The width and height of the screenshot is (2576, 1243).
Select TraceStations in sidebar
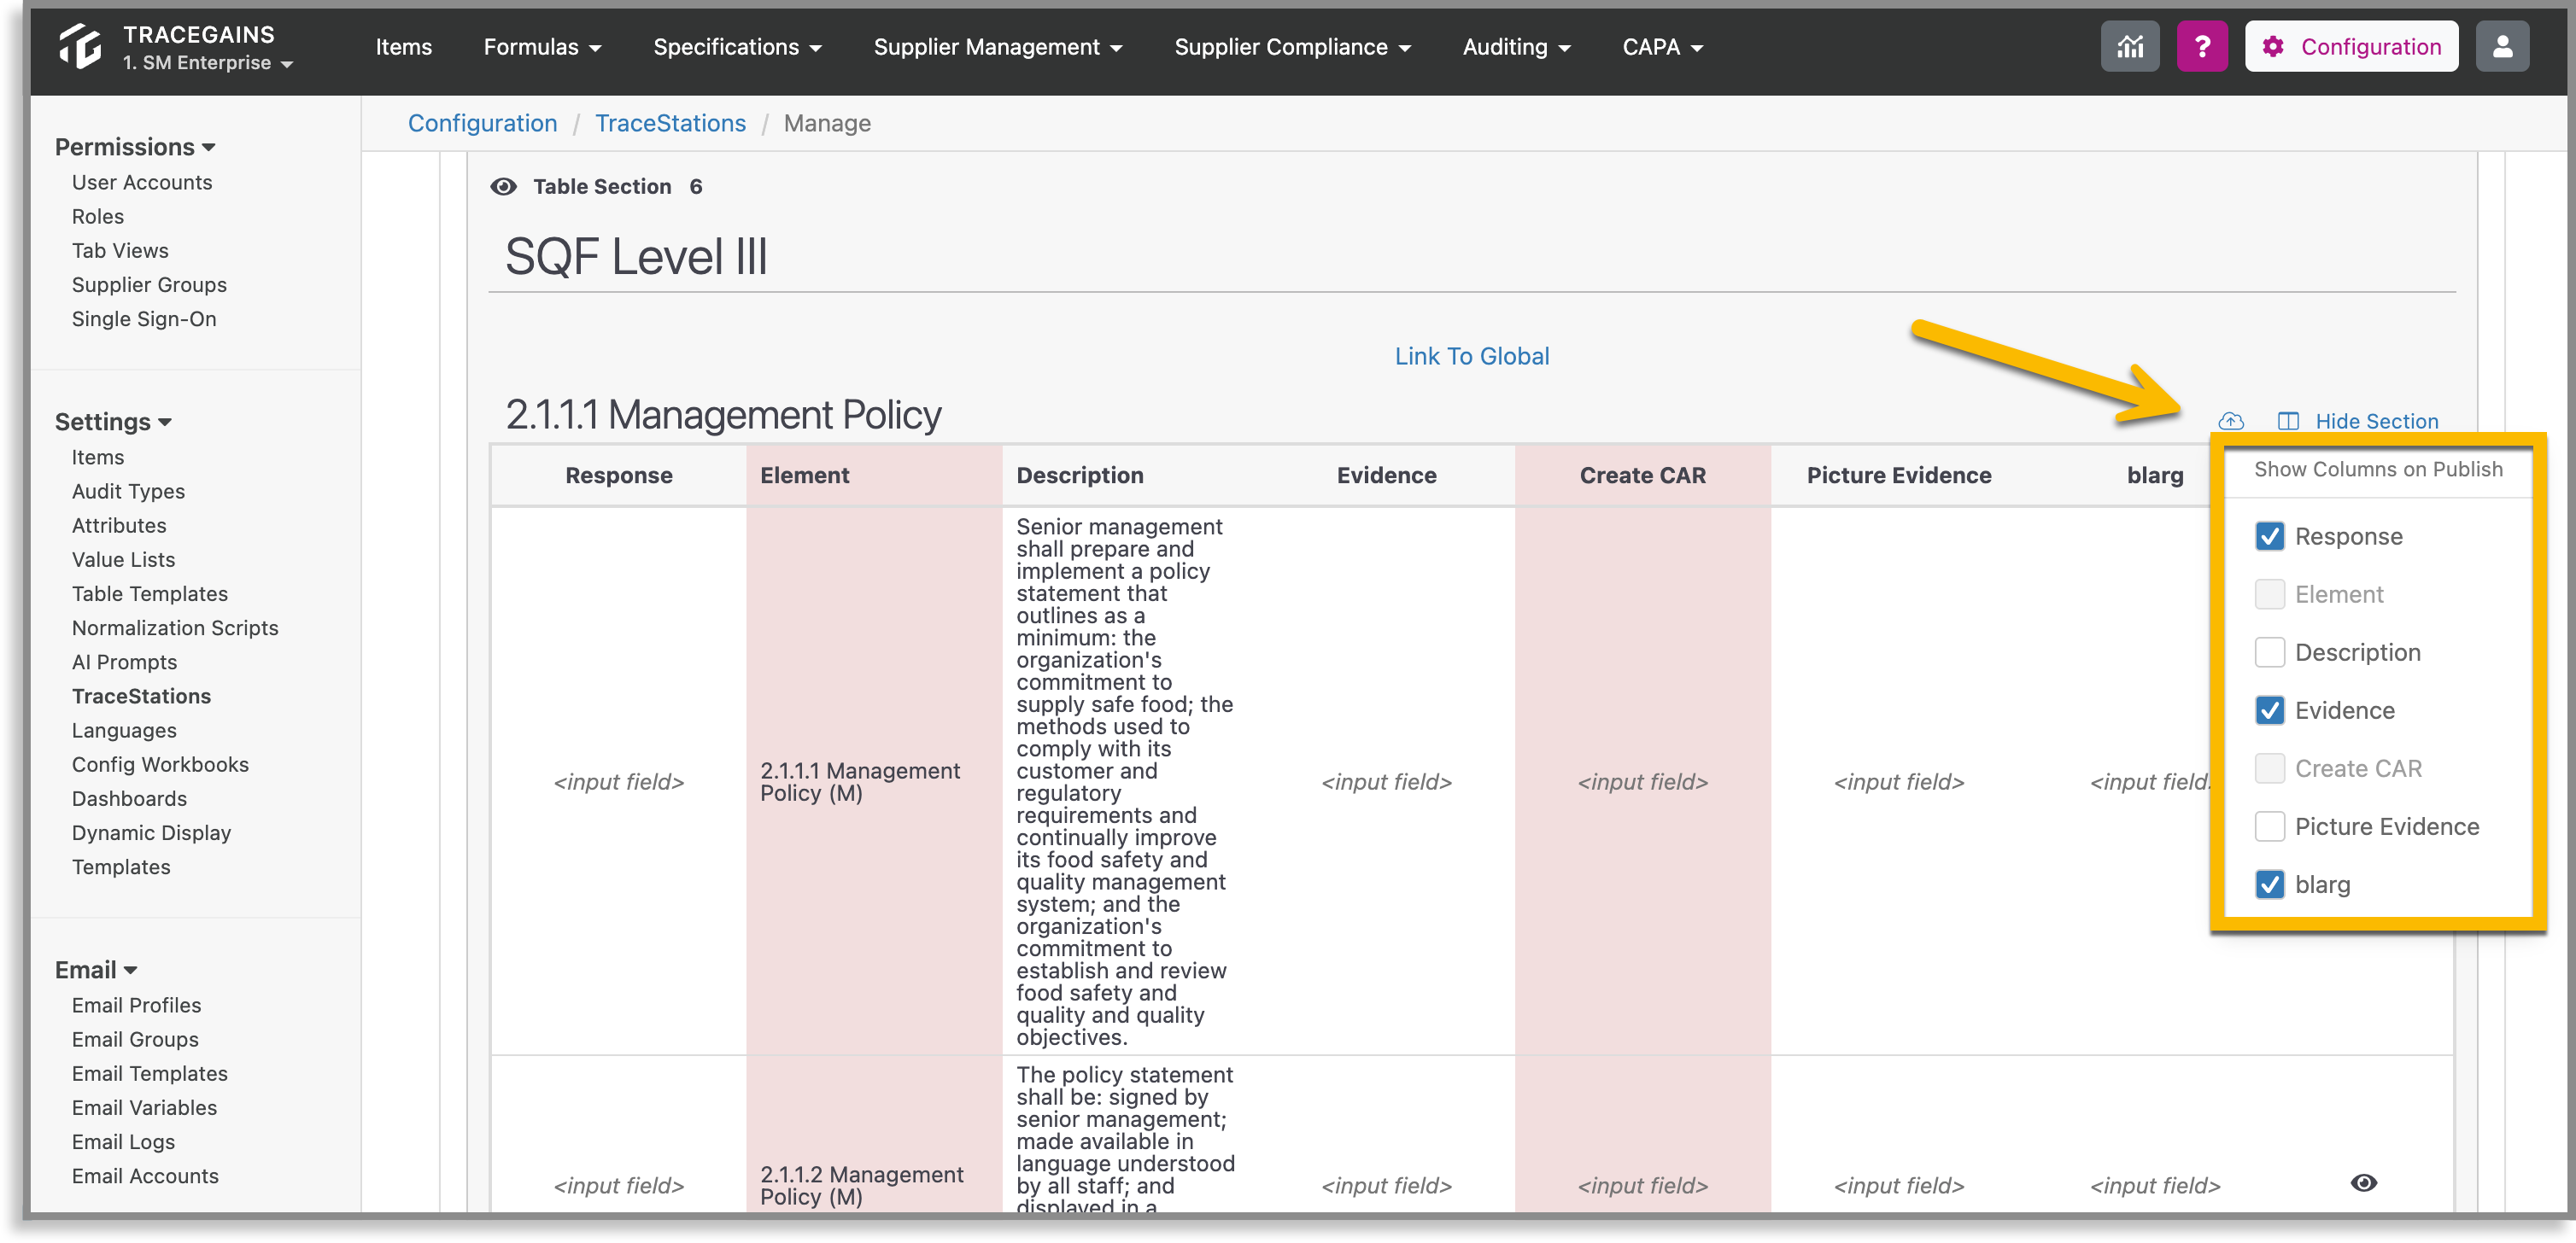point(141,697)
